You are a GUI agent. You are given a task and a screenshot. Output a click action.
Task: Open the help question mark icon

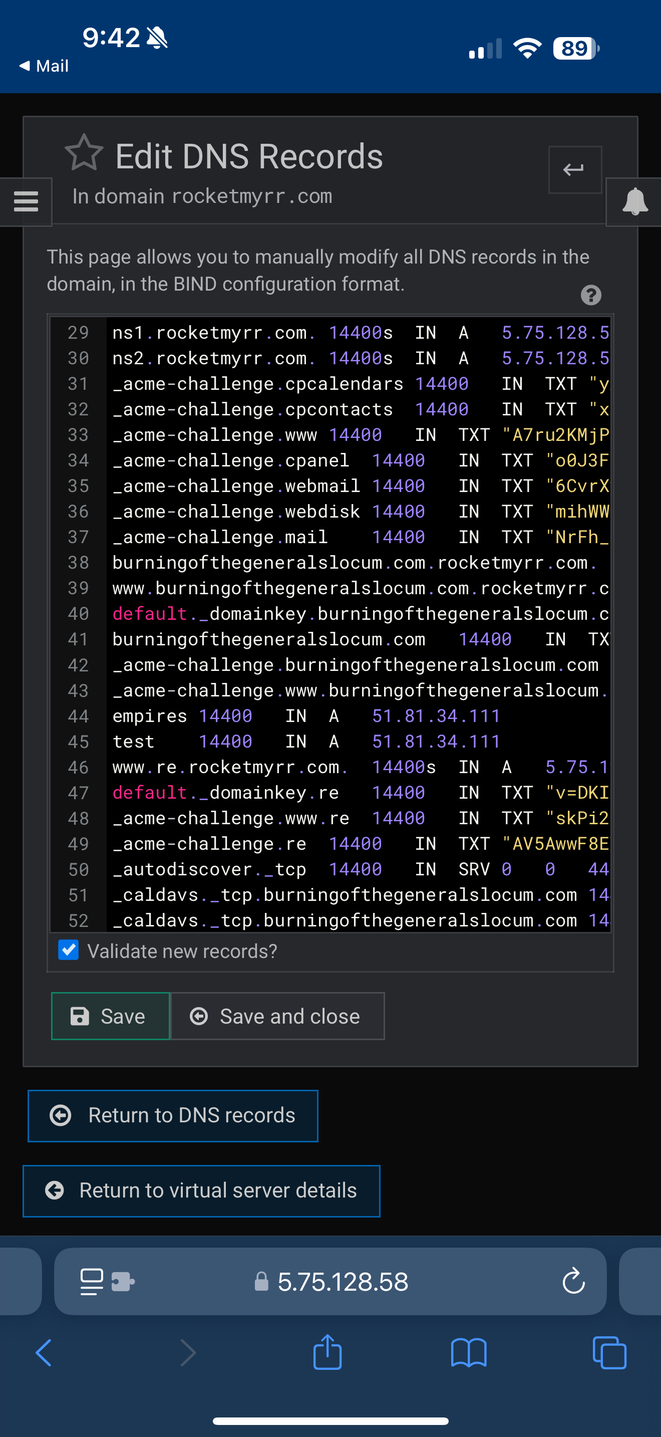[591, 295]
